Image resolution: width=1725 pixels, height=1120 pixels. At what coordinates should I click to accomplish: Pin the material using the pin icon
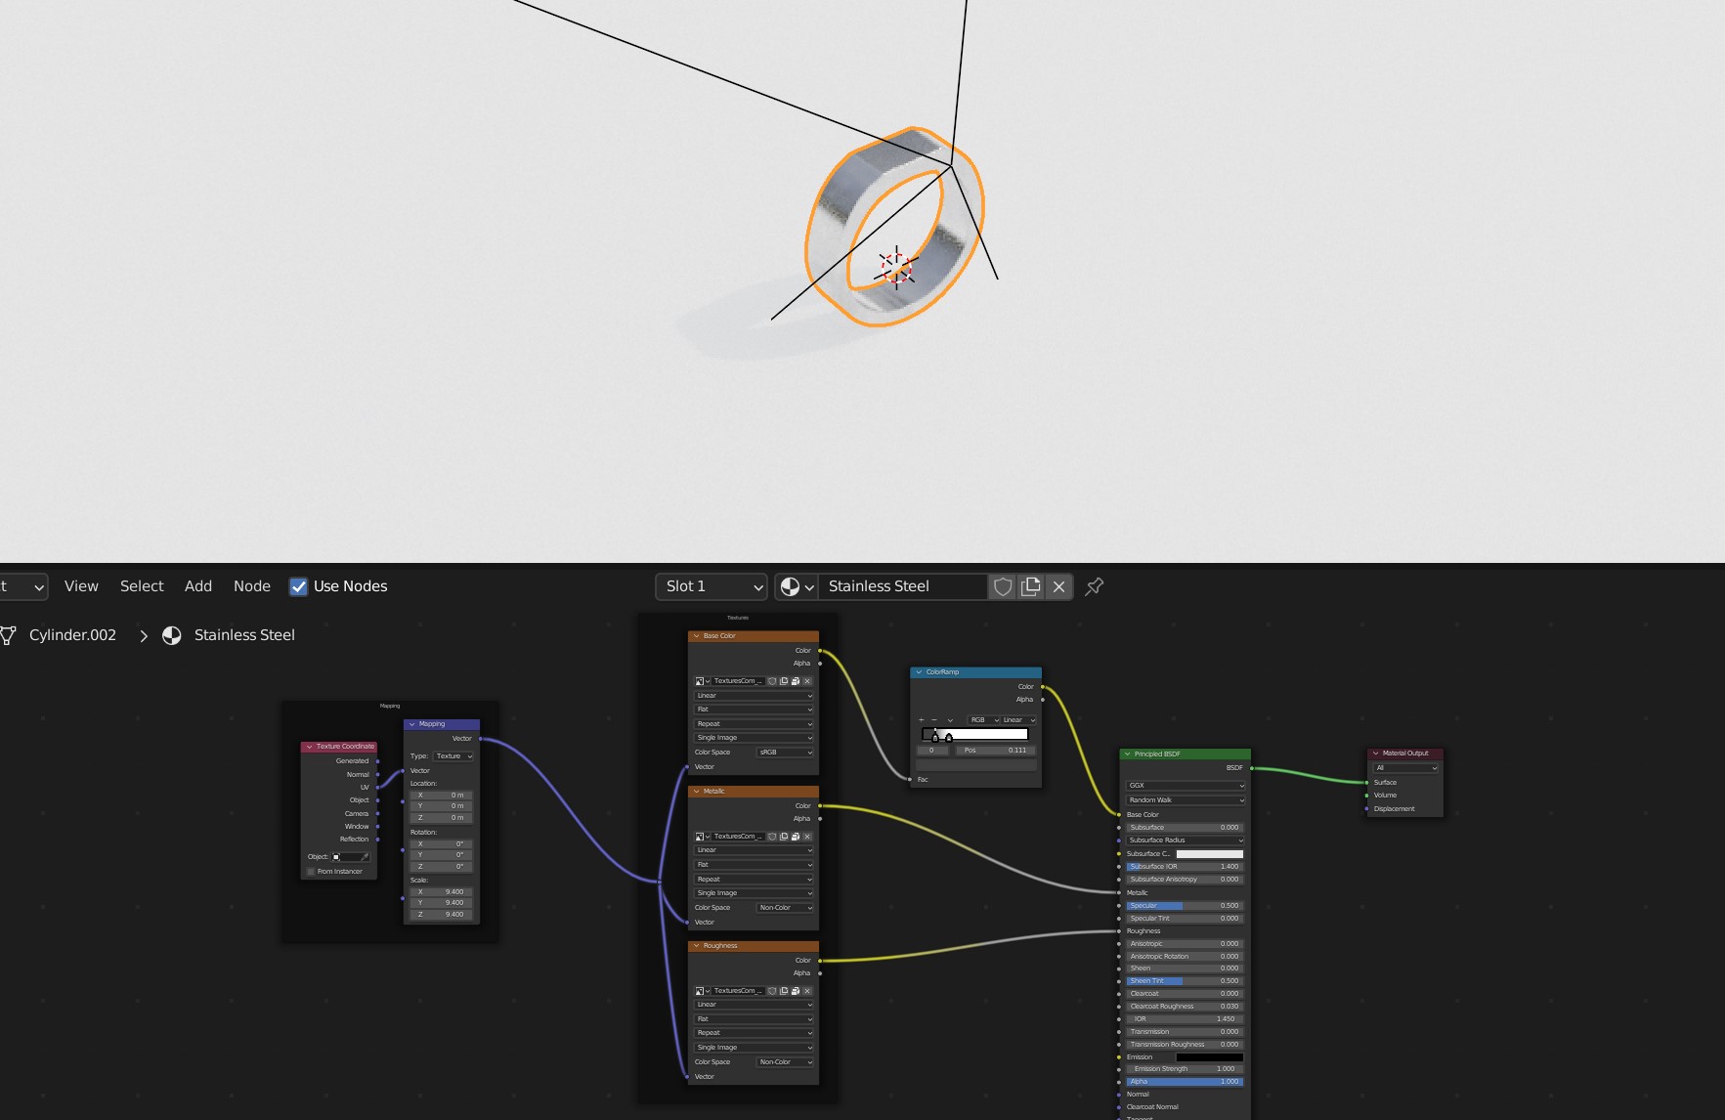pos(1094,586)
